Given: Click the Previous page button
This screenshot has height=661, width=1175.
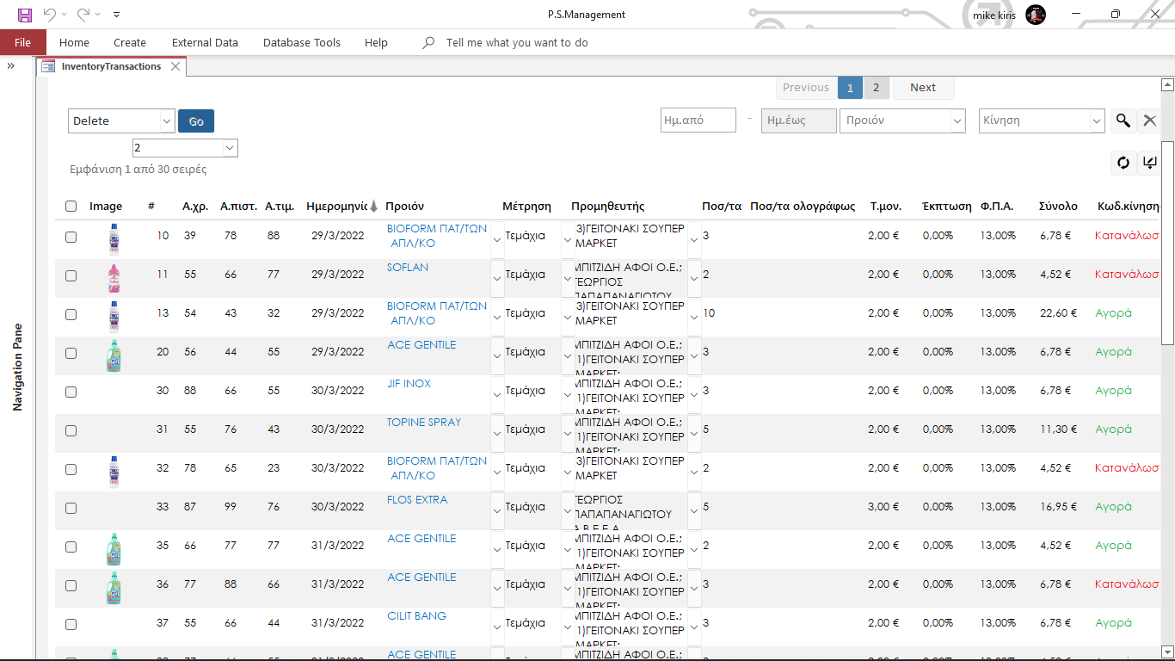Looking at the screenshot, I should pyautogui.click(x=806, y=87).
